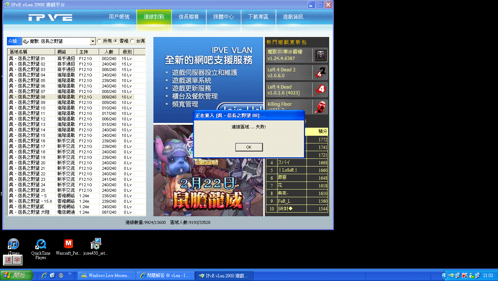The width and height of the screenshot is (498, 281).
Task: Click the 2月22日 鼠膽龍威 promotional banner
Action: click(x=208, y=170)
